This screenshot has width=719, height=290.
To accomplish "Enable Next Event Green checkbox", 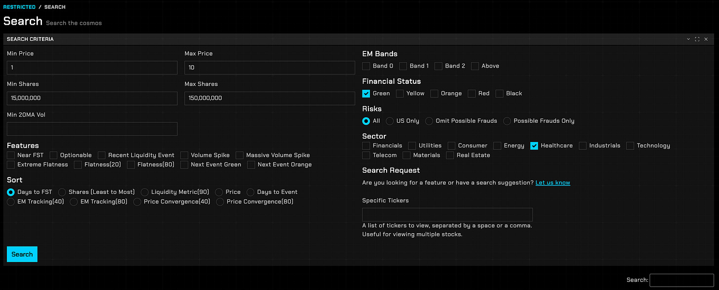I will point(184,165).
